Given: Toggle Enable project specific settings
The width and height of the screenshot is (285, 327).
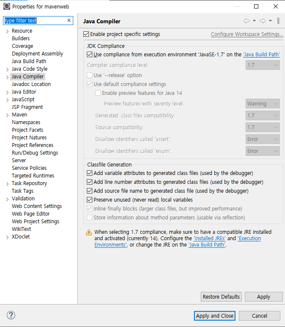Looking at the screenshot, I should 86,34.
